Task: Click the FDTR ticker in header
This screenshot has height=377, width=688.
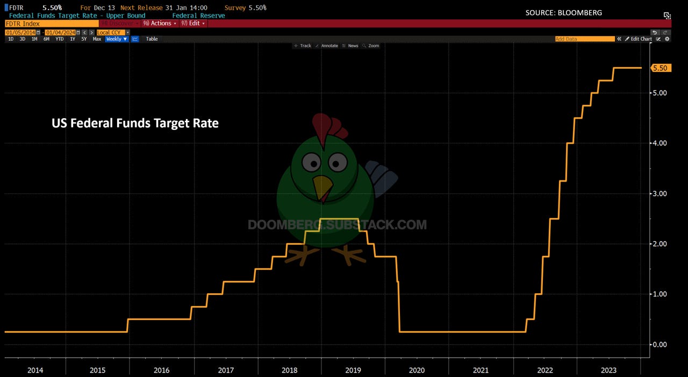Action: tap(16, 8)
